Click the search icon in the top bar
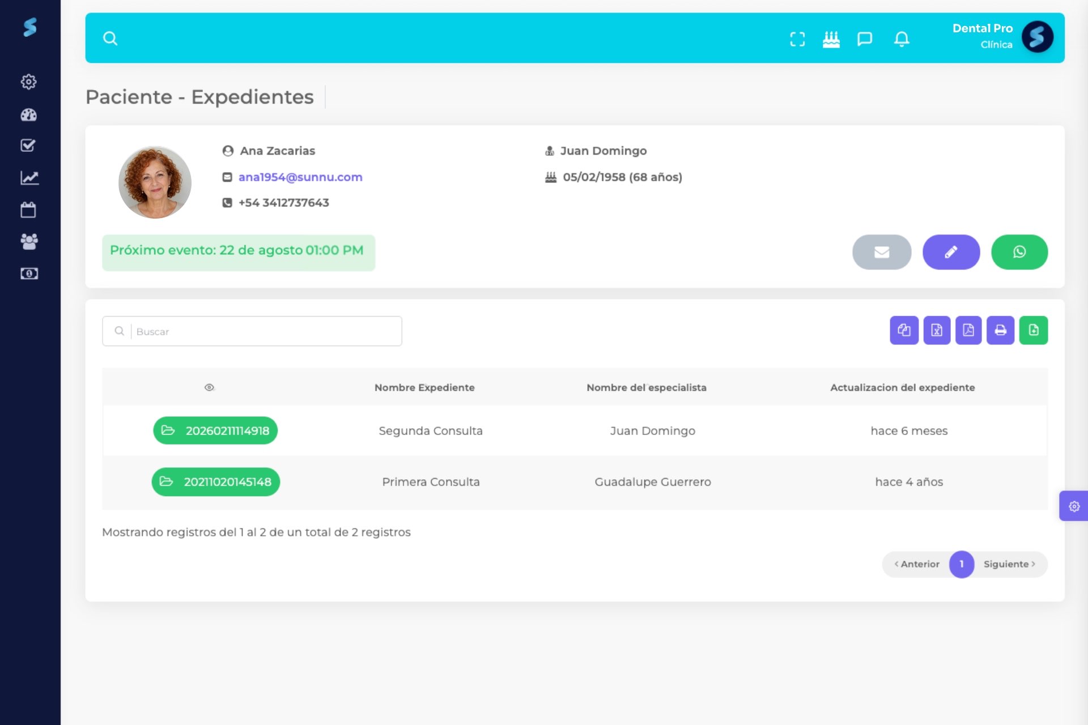The image size is (1088, 725). tap(110, 39)
